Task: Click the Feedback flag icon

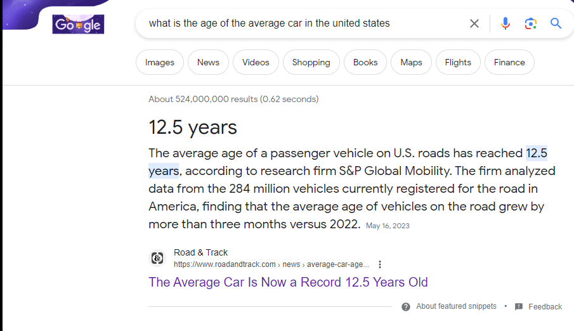Action: click(x=519, y=307)
